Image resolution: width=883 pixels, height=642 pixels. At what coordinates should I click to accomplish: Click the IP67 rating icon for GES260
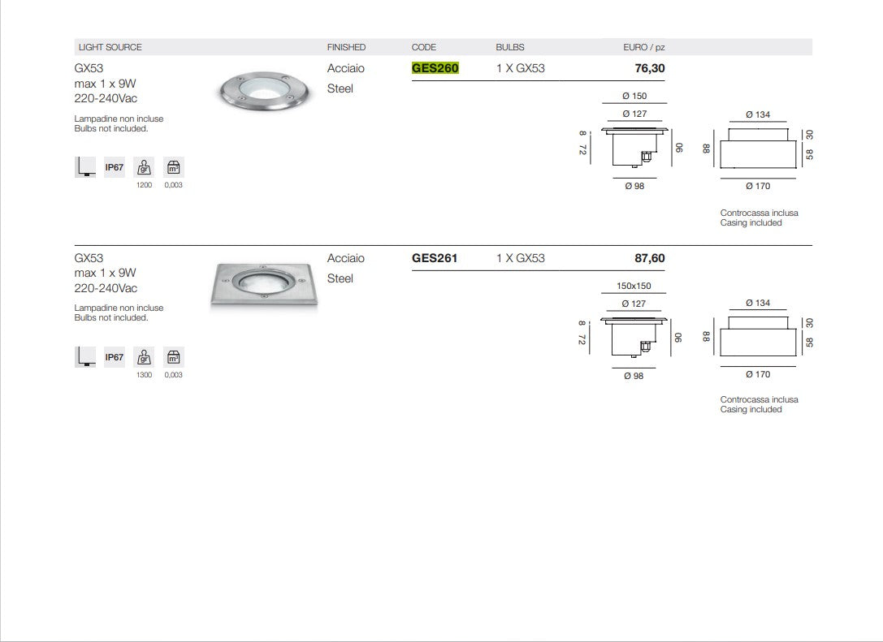114,168
